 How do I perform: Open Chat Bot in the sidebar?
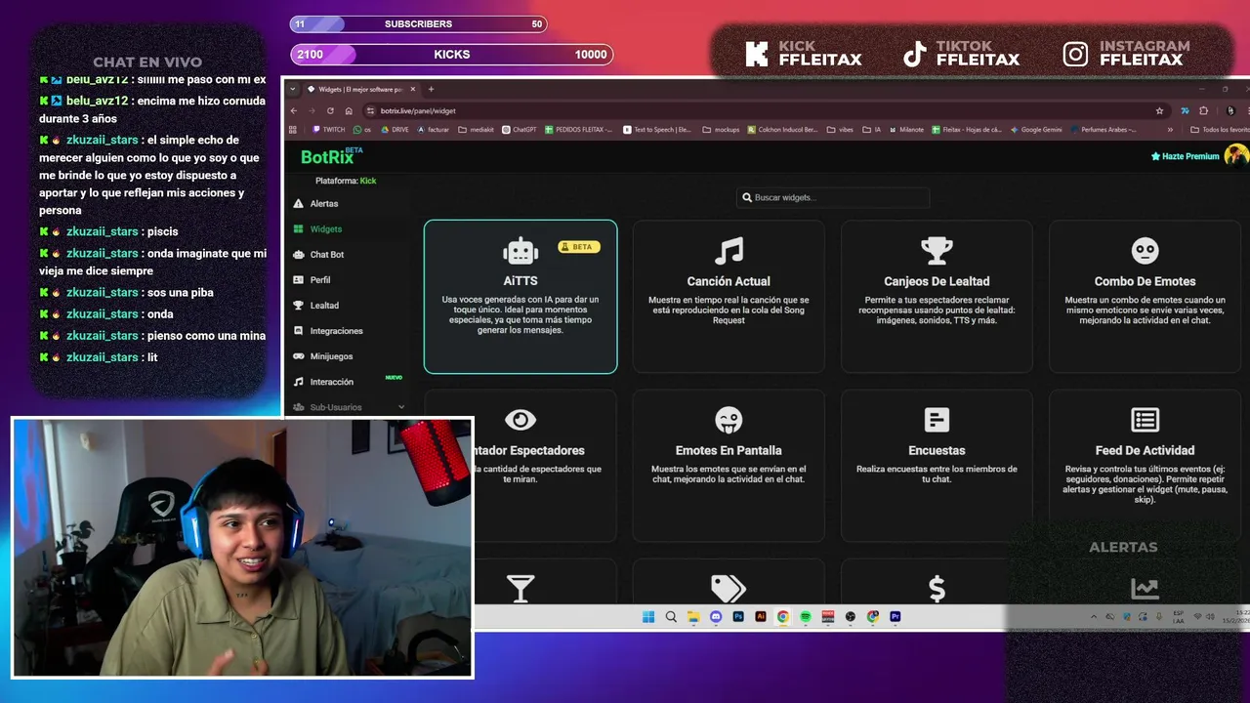327,254
